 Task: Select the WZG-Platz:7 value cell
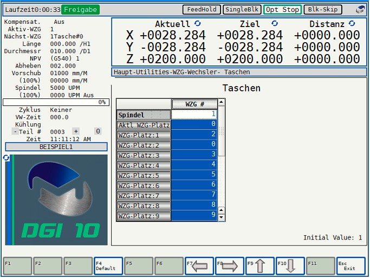[x=194, y=195]
